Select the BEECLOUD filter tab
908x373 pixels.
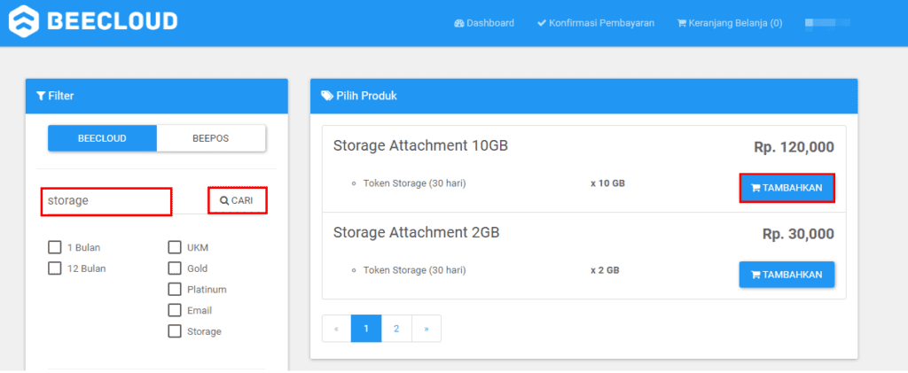(x=102, y=138)
